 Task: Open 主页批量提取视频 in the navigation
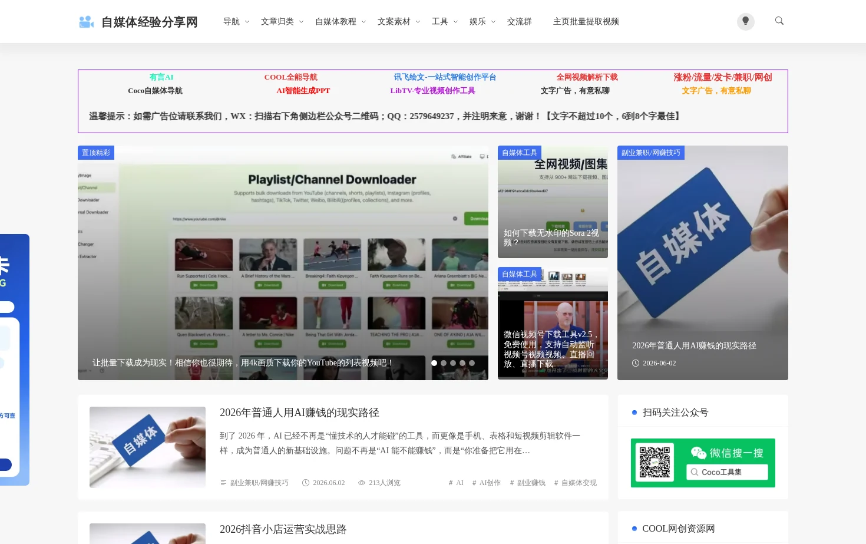point(586,21)
